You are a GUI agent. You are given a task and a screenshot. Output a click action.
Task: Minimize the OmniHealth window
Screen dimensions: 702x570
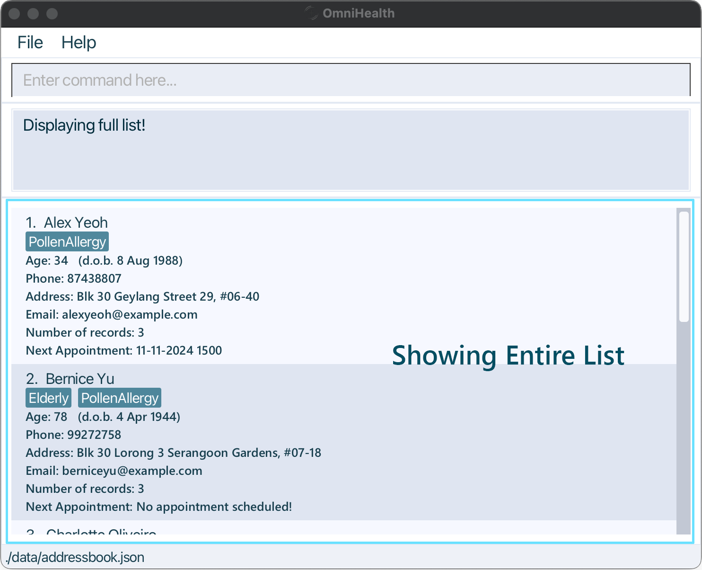click(x=33, y=14)
